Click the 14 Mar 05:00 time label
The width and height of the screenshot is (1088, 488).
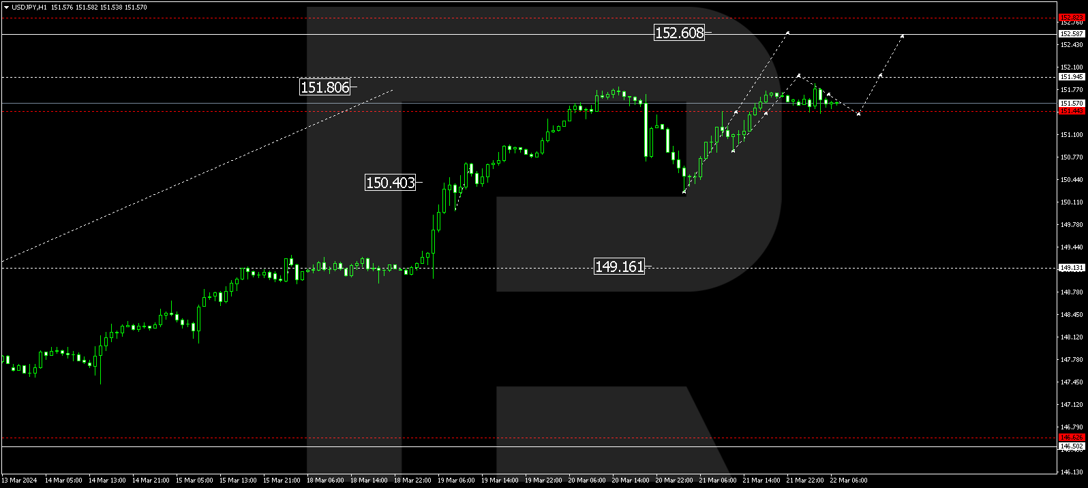point(63,481)
